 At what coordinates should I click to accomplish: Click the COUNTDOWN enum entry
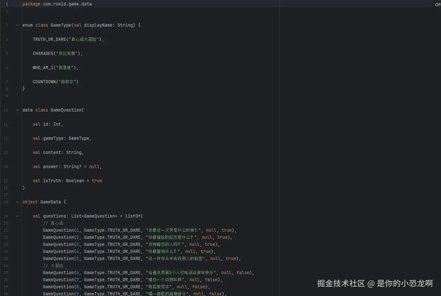56,82
